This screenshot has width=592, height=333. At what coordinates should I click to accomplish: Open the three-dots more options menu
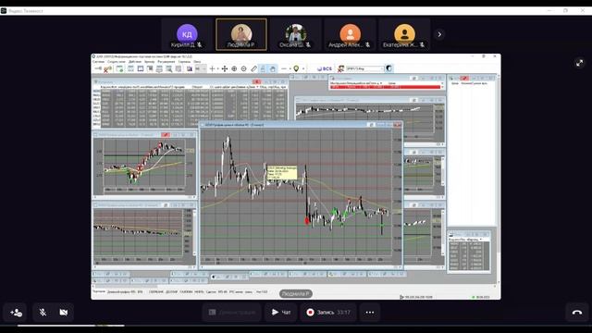(370, 313)
